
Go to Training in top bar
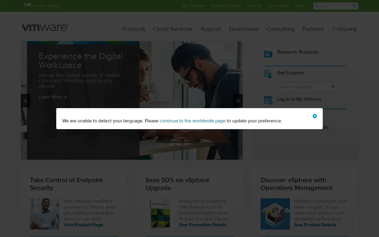(x=254, y=6)
